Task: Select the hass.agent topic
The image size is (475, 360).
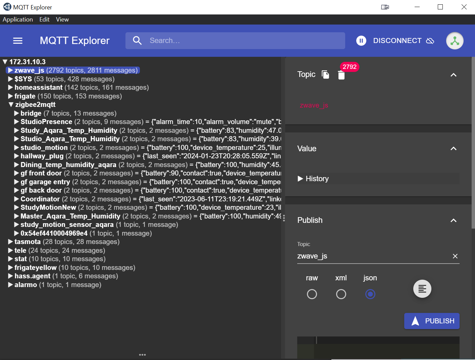Action: tap(33, 276)
